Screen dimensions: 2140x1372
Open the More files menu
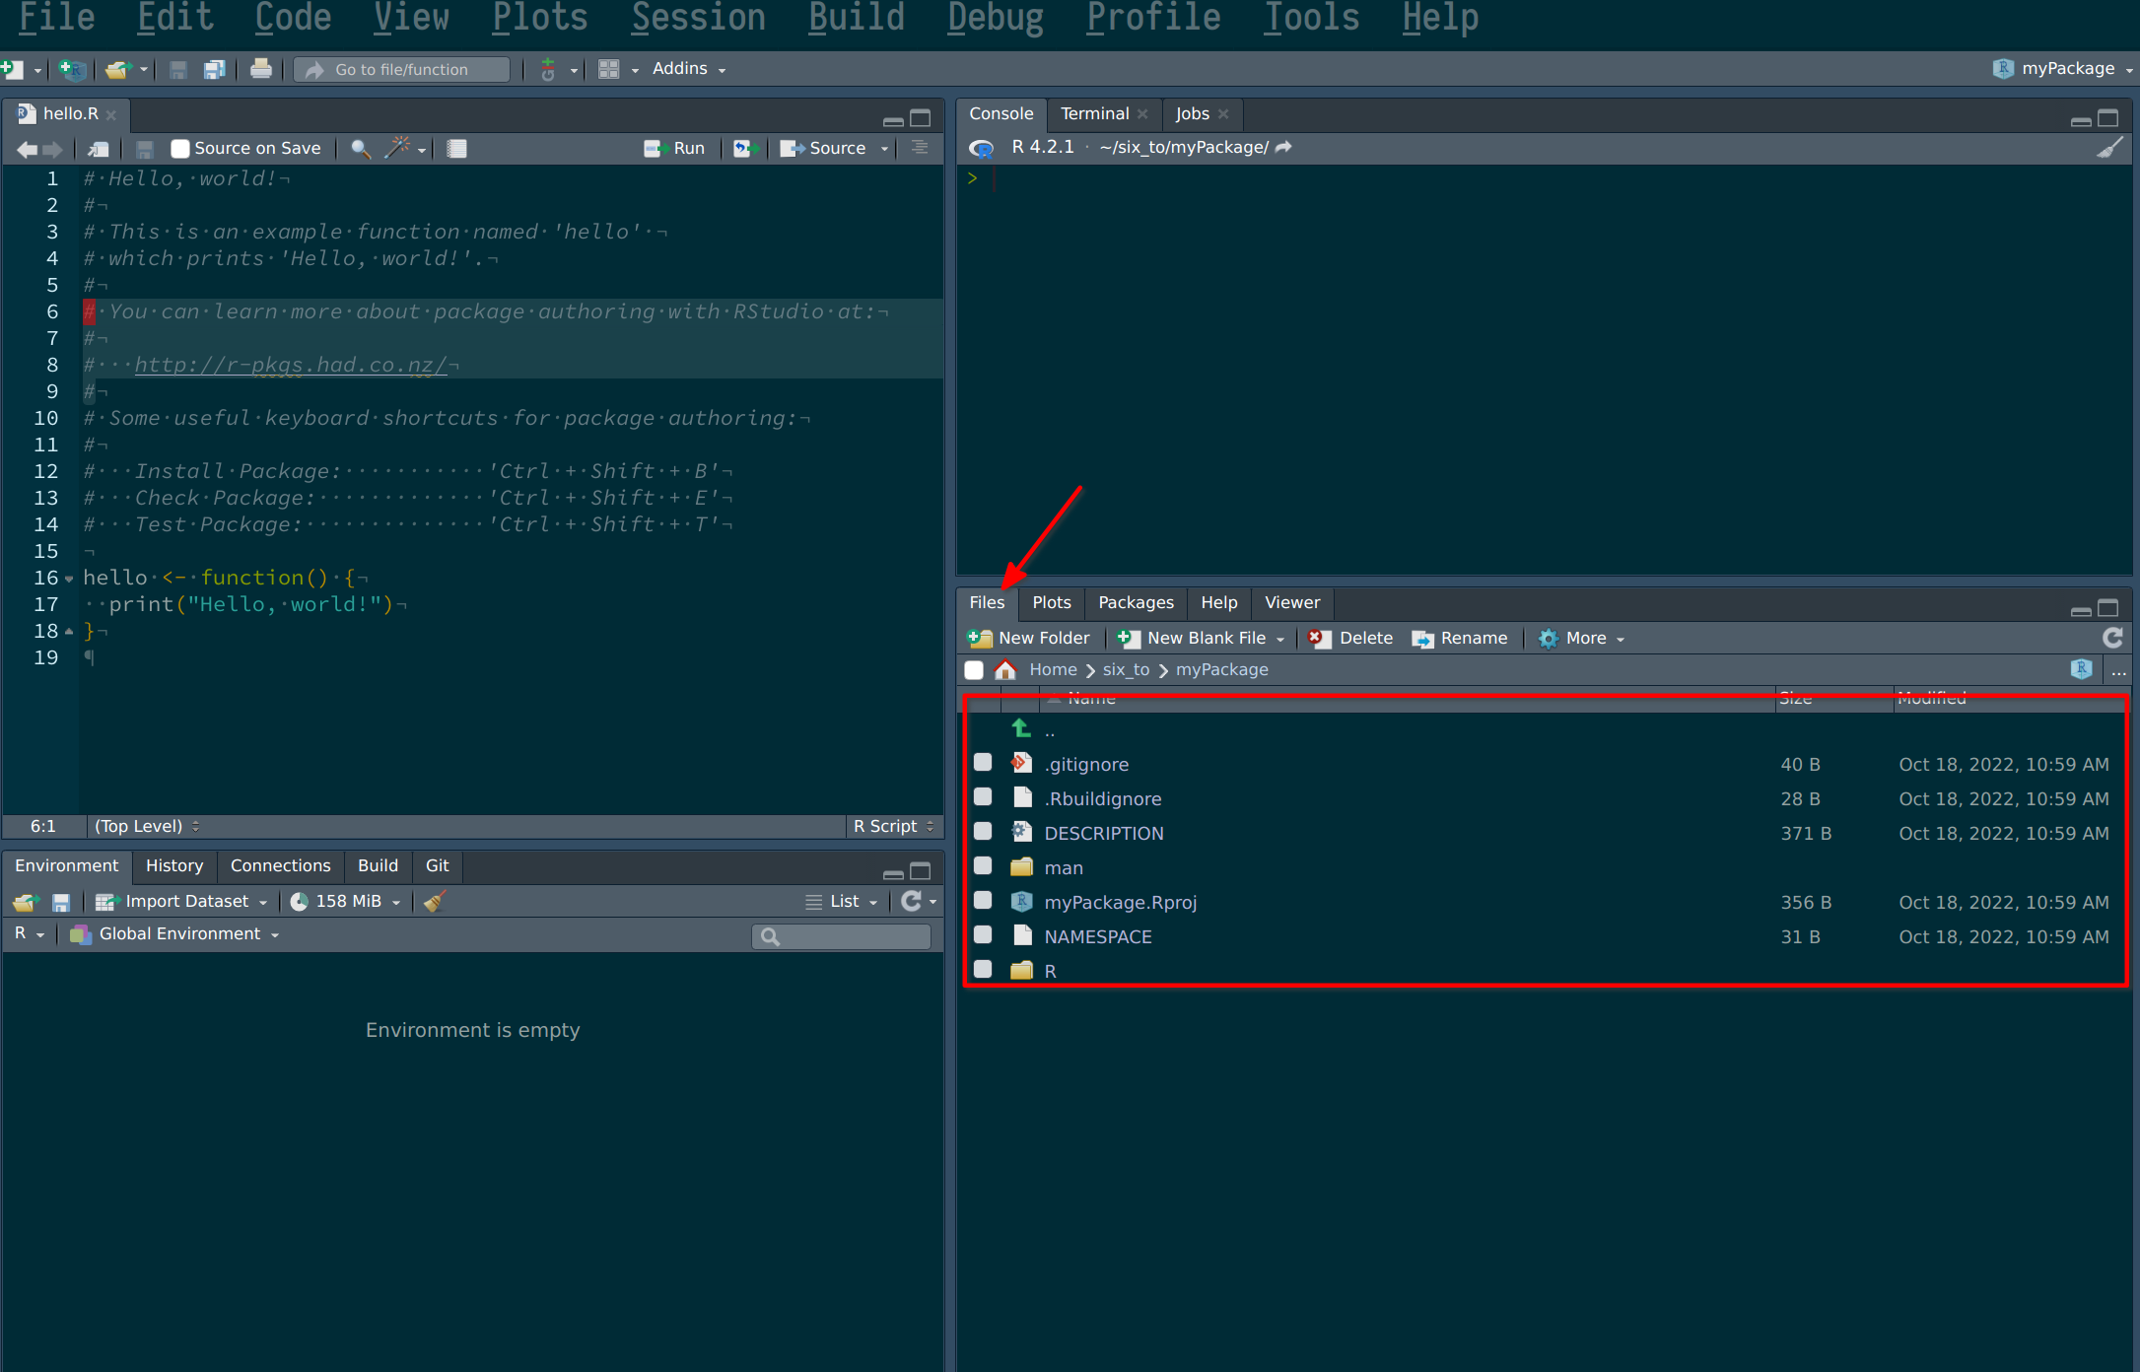click(1581, 638)
